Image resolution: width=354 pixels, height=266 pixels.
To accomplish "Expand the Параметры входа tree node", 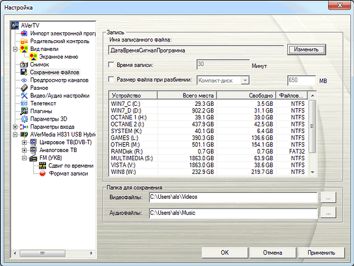I will click(x=15, y=126).
